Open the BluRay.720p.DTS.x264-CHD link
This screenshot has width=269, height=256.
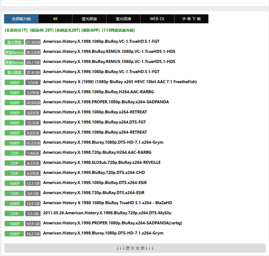coord(94,173)
